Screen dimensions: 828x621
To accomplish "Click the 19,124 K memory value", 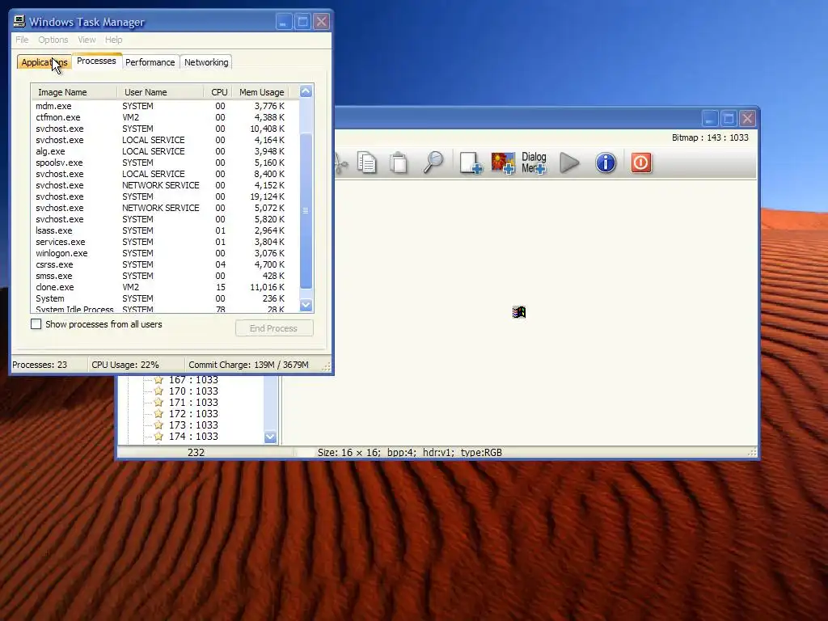I will [x=267, y=196].
